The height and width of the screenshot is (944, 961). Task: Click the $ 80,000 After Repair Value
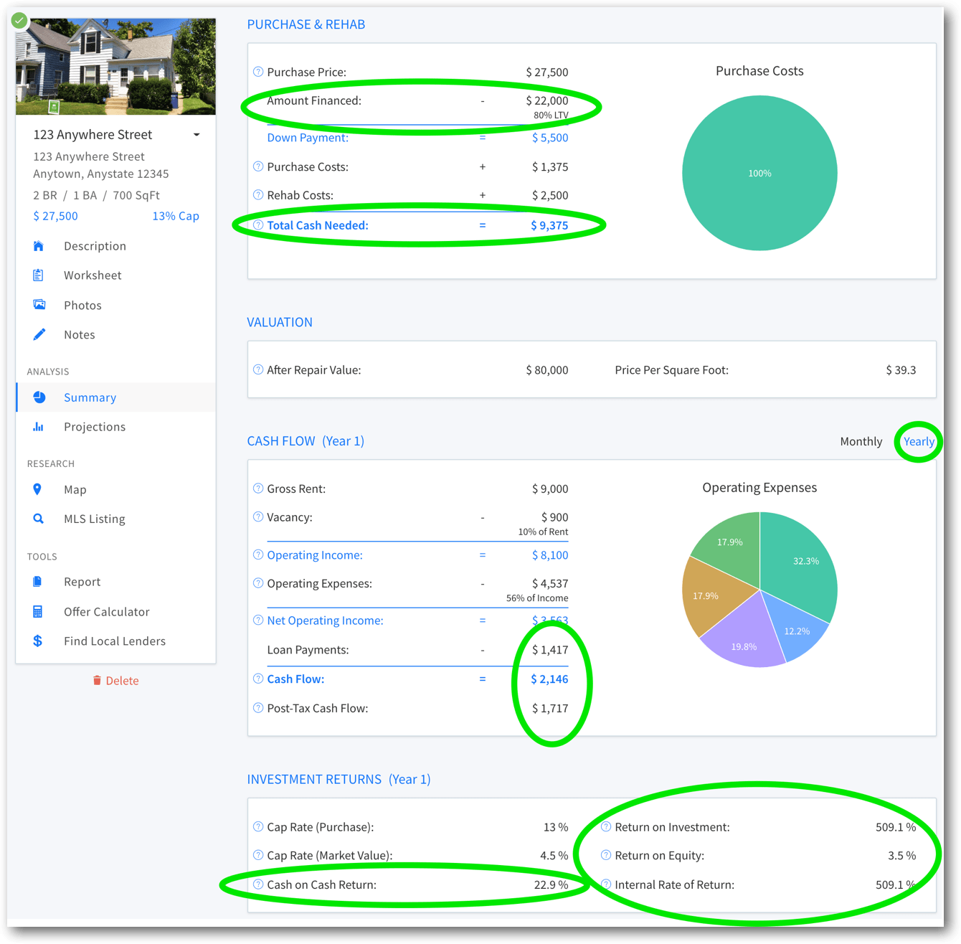(x=547, y=370)
